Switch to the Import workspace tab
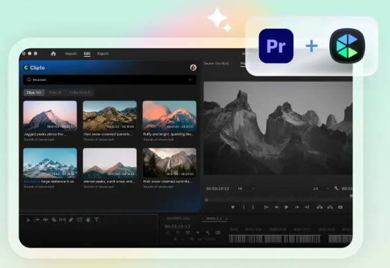Viewport: 390px width, 268px height. (71, 53)
